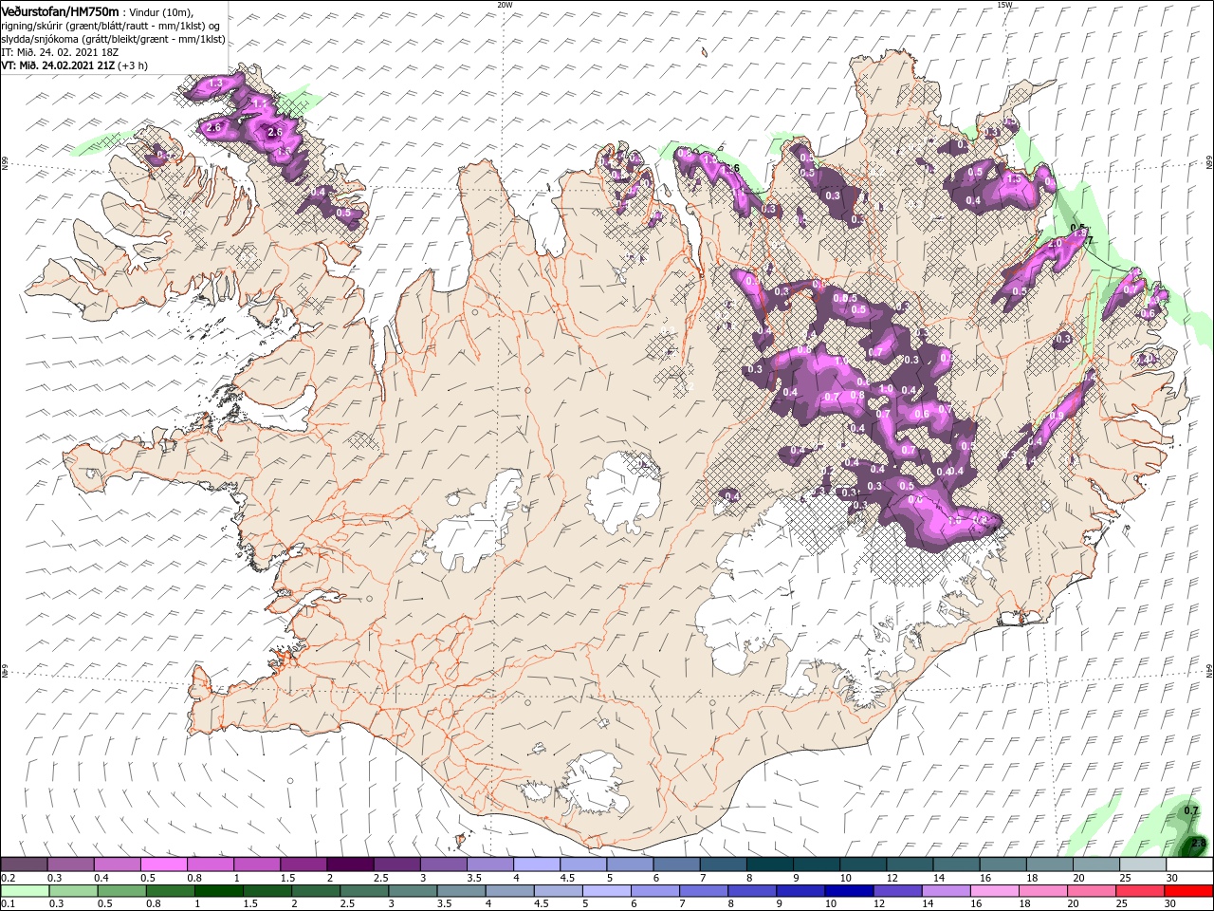Select the rain scale swatch from 0.3 to 0.5

[73, 890]
